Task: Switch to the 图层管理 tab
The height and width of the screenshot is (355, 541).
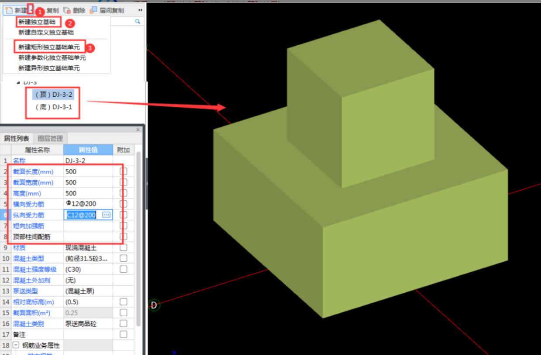Action: point(50,139)
